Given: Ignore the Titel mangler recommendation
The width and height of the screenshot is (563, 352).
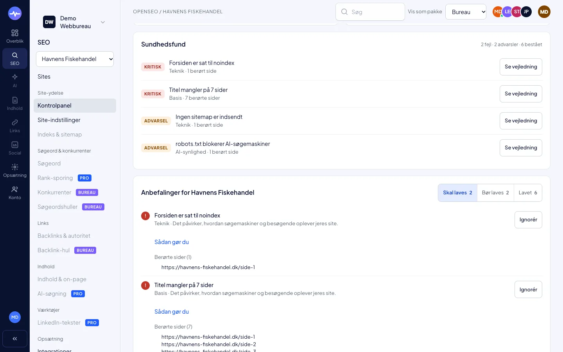Looking at the screenshot, I should 528,289.
